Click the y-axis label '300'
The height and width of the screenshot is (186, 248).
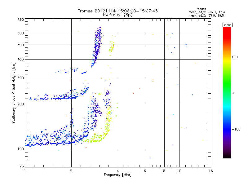20,78
